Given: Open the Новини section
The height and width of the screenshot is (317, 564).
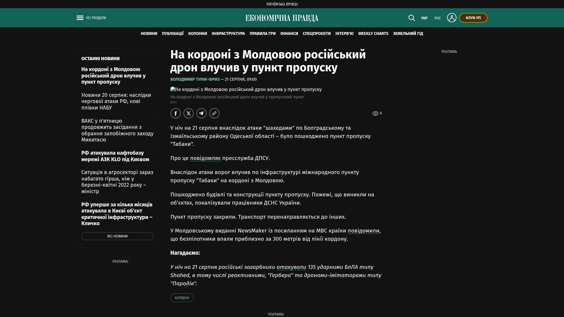Looking at the screenshot, I should 149,34.
